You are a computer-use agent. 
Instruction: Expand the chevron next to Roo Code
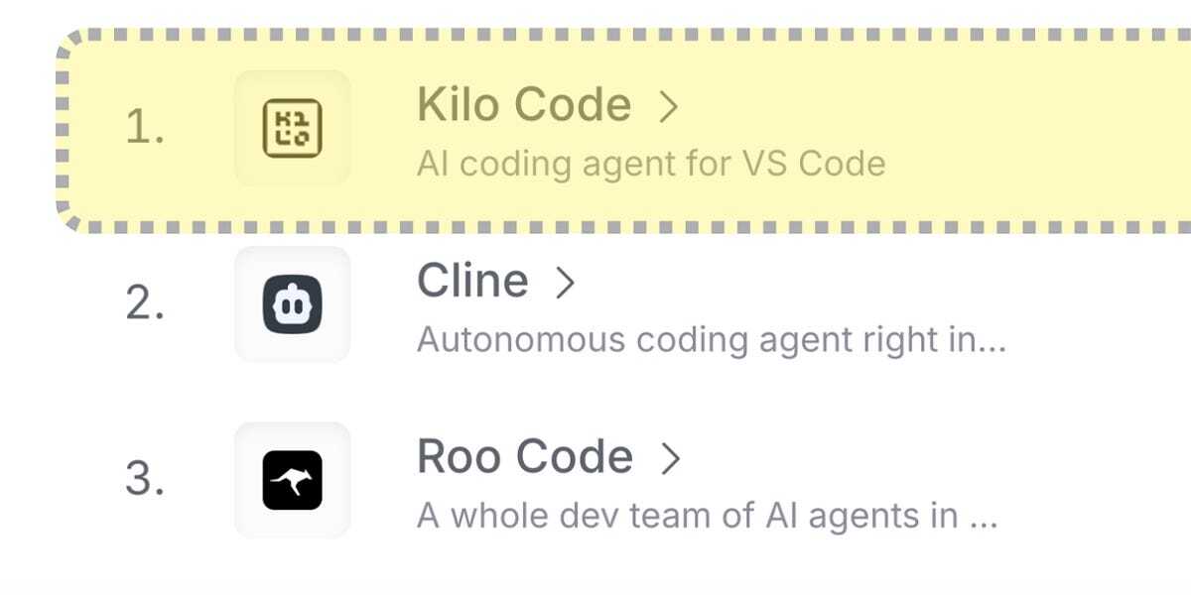pos(671,458)
